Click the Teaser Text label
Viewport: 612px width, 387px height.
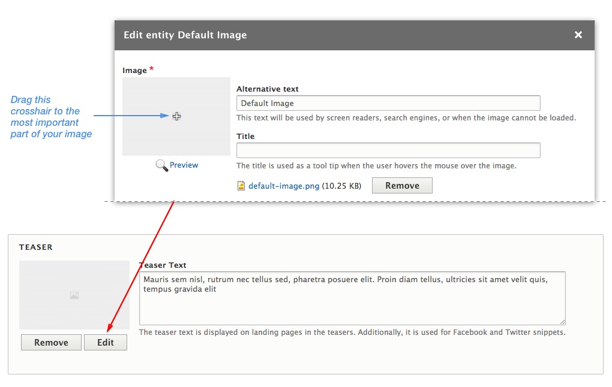163,265
